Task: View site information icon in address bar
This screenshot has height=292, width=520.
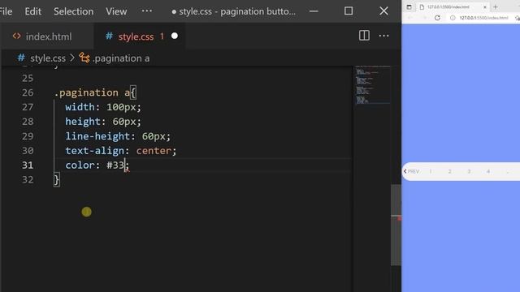Action: (453, 18)
